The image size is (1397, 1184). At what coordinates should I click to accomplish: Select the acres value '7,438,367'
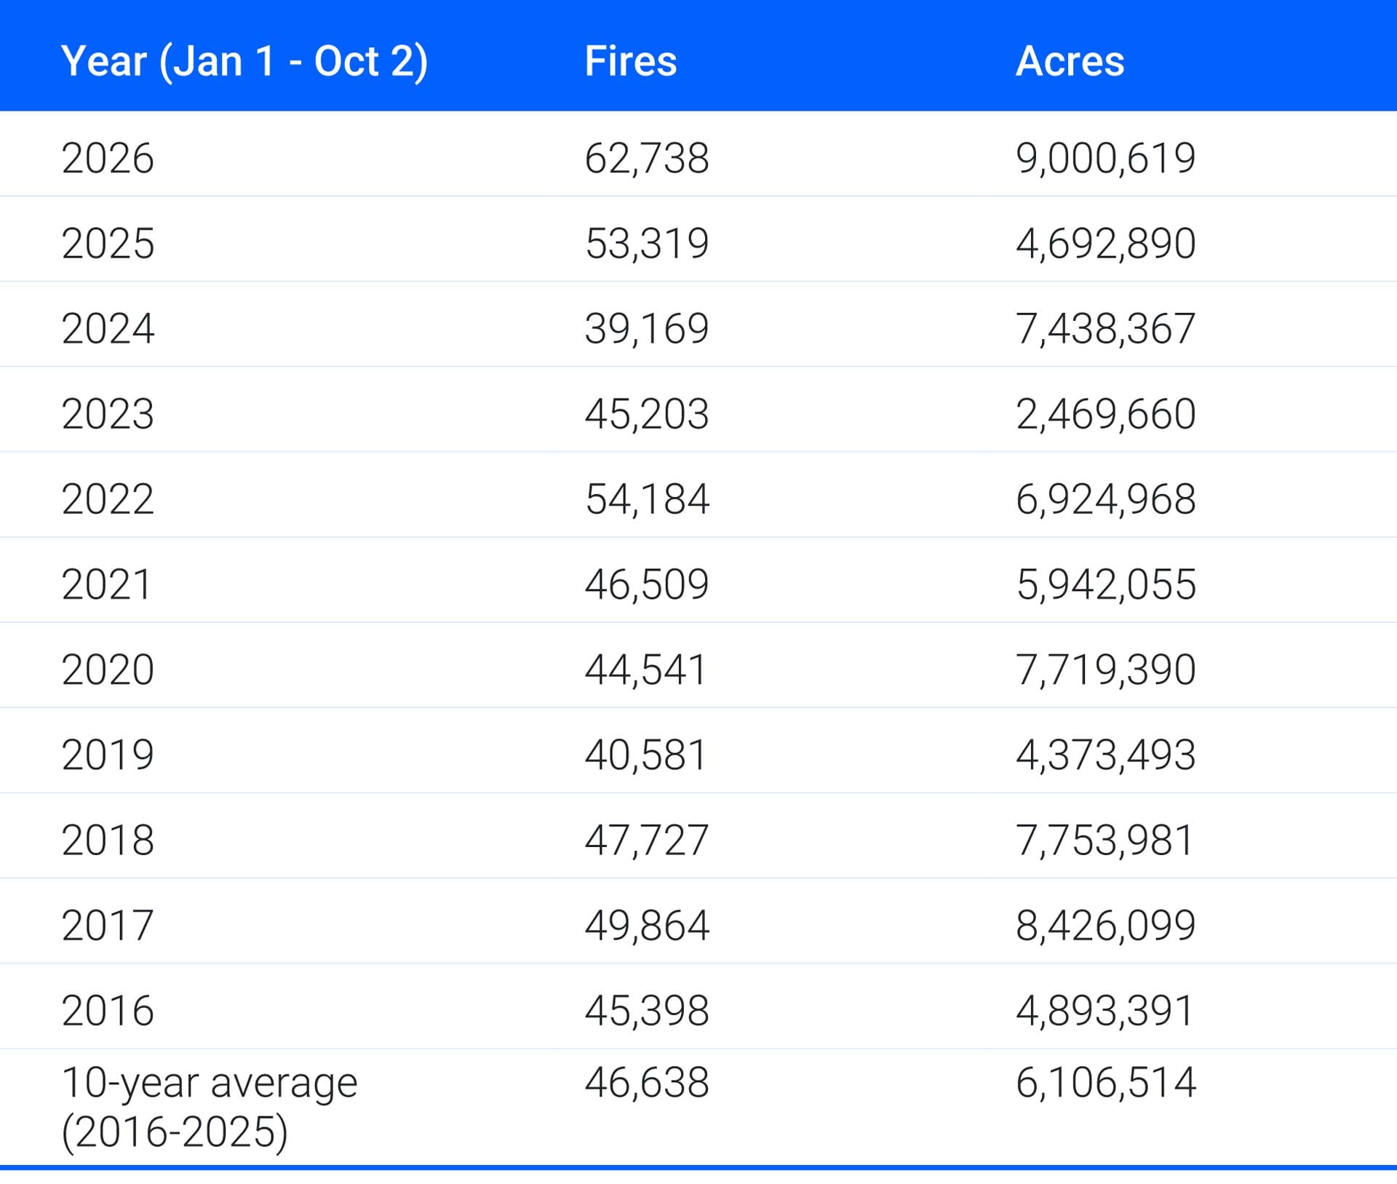1106,329
